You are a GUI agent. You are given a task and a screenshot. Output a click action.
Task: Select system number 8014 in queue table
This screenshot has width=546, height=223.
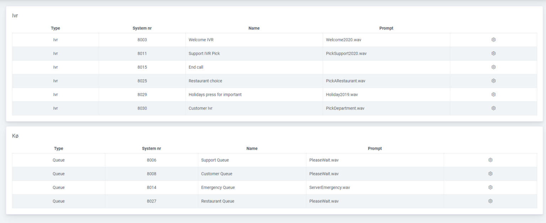(151, 187)
